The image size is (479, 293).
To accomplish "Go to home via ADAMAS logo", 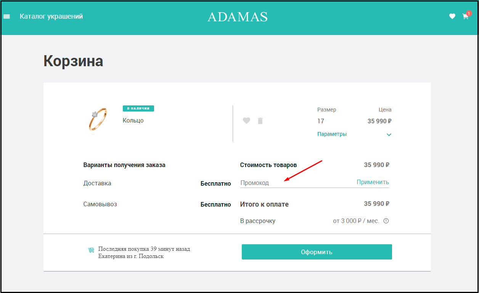I will (238, 17).
